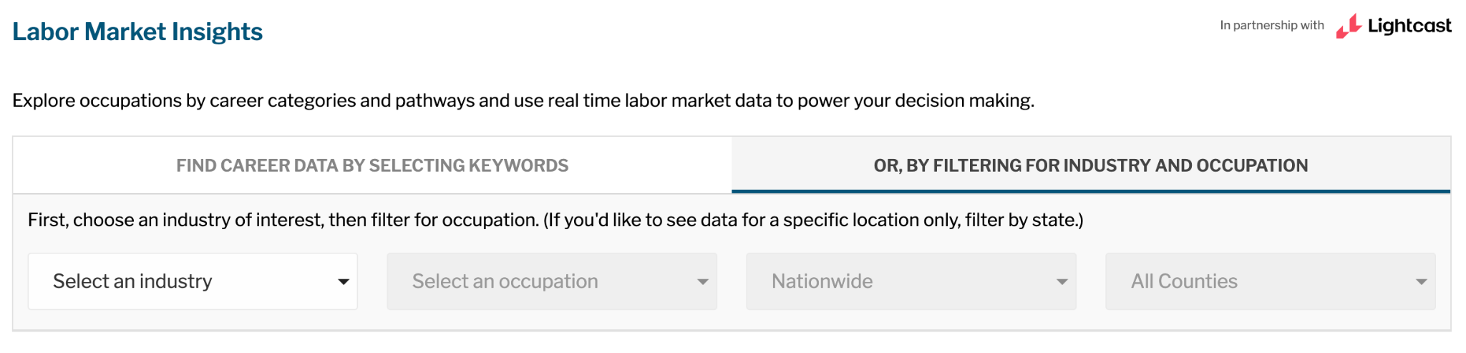Expand the Nationwide state dropdown
This screenshot has height=353, width=1466.
(x=911, y=281)
